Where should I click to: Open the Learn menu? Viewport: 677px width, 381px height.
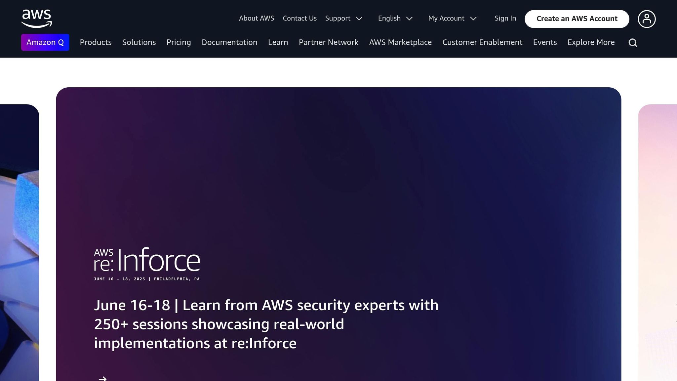point(278,42)
